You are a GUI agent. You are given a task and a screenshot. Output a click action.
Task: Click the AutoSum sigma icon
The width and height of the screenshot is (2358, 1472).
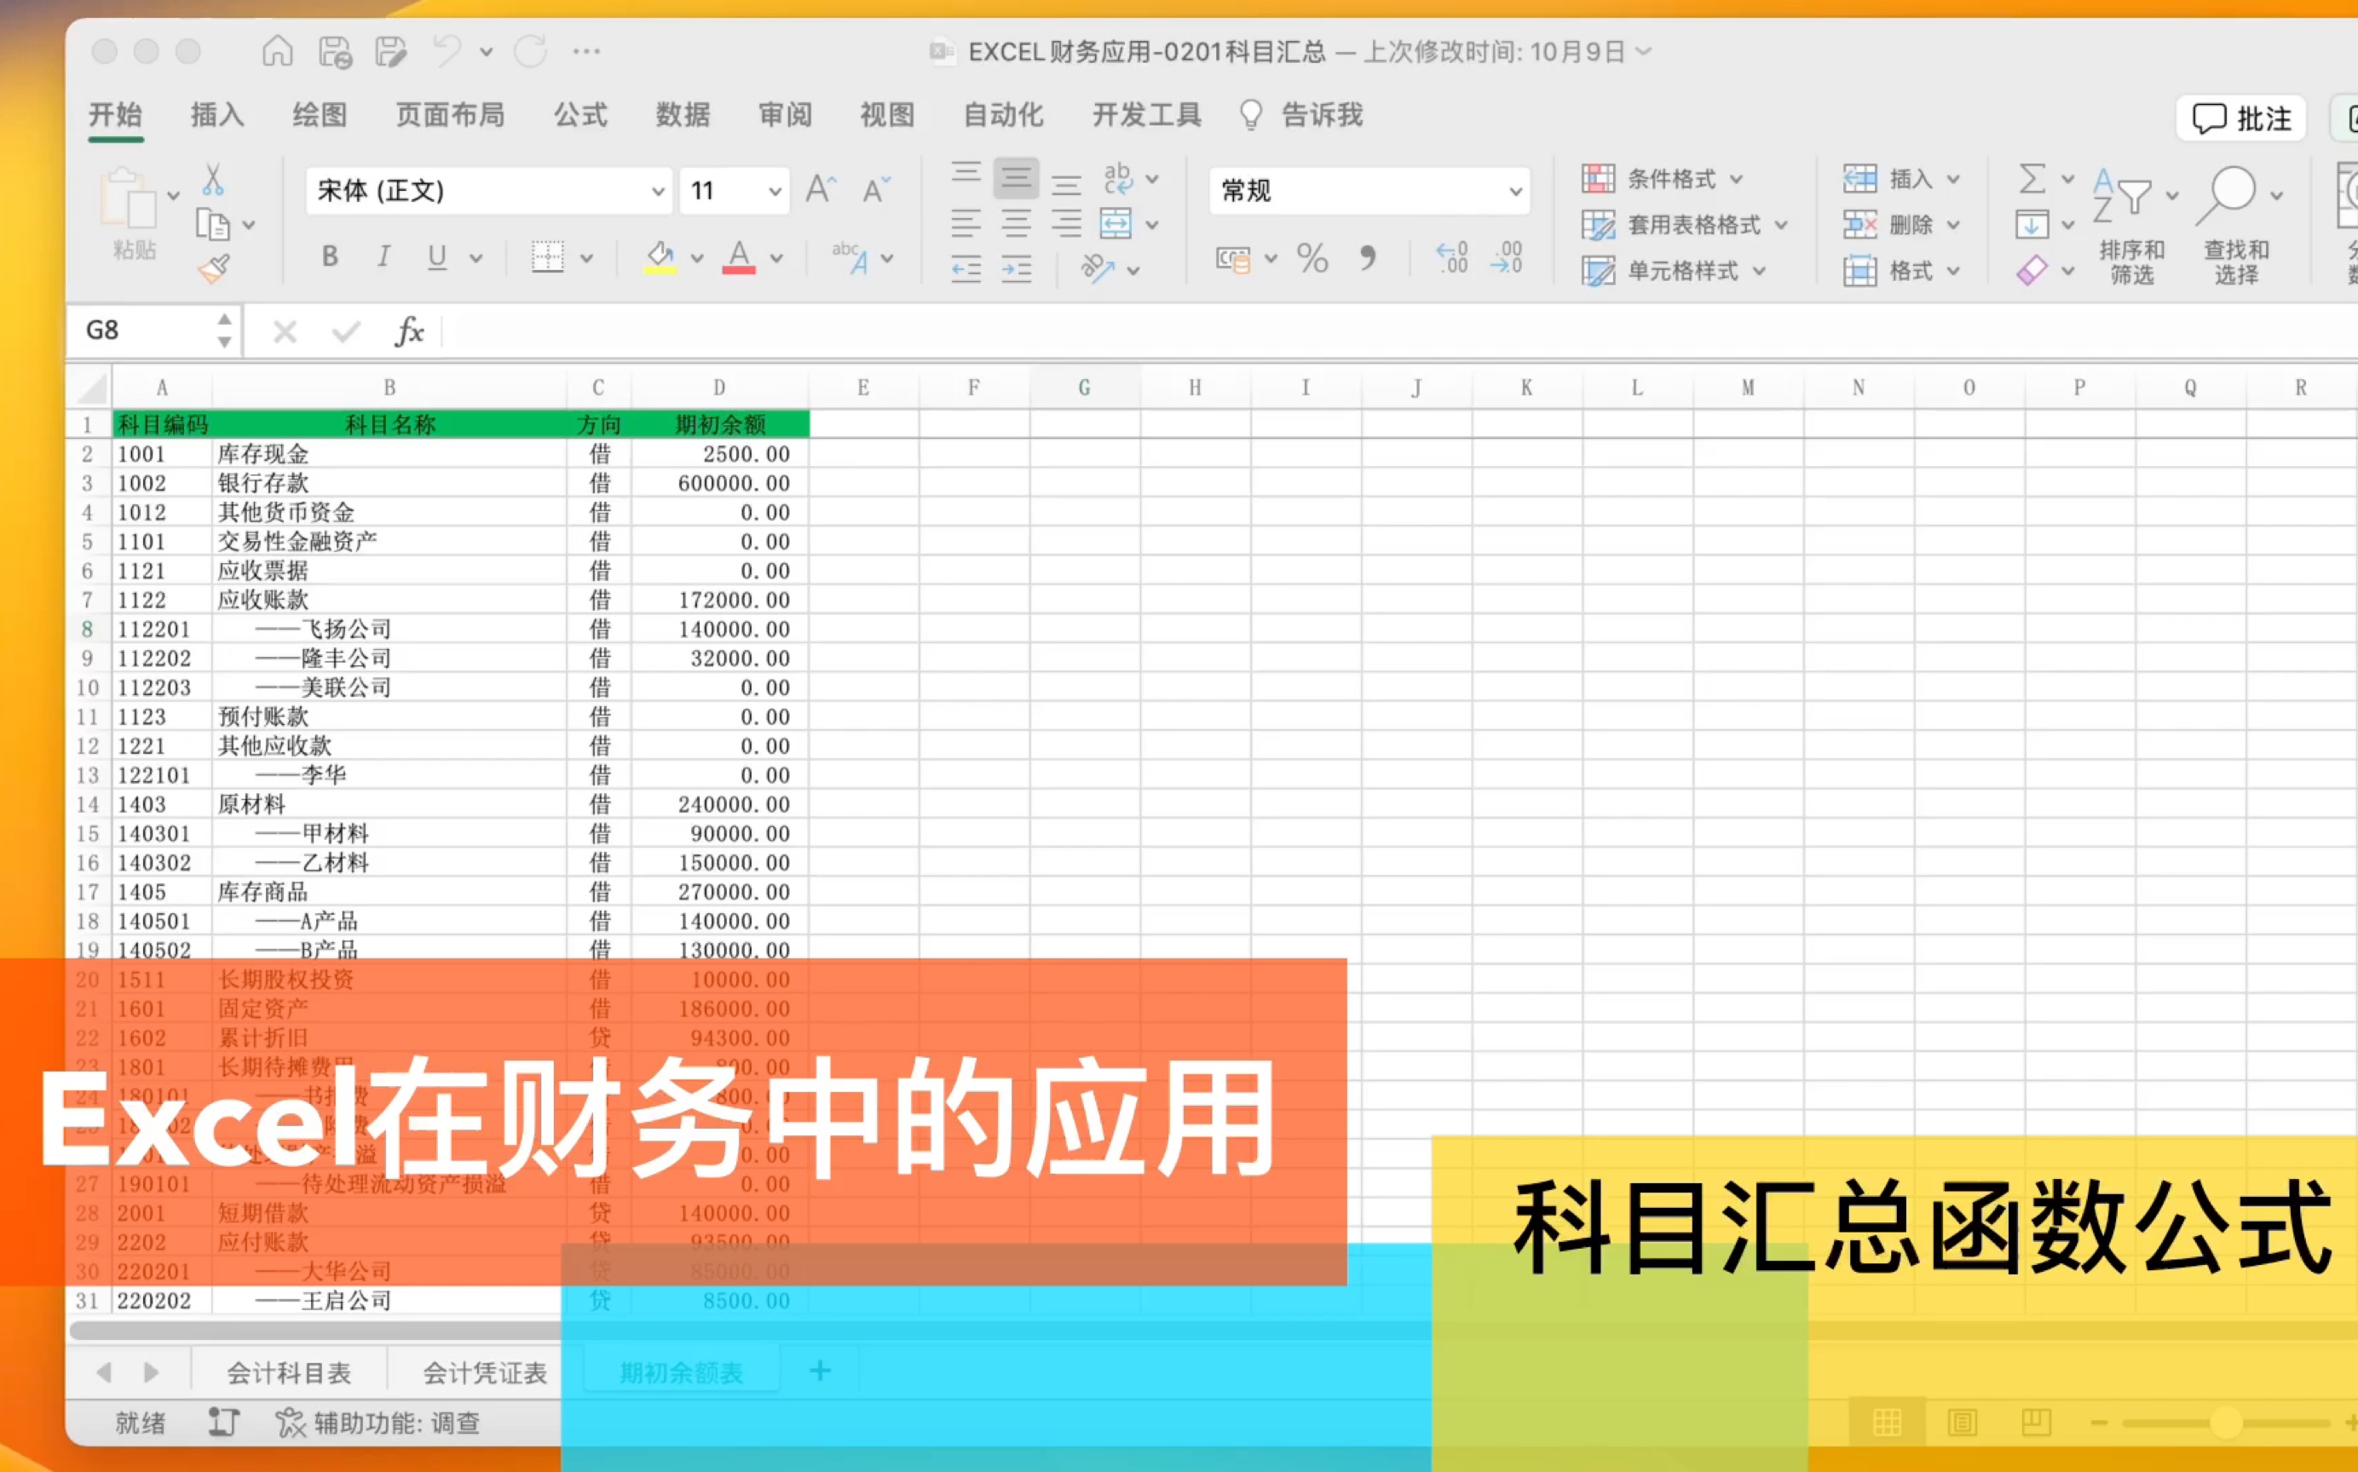tap(2032, 179)
